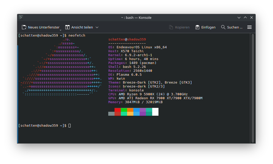Click the '3847MiB / 32019MiB' memory value
273x164 pixels.
(x=144, y=102)
